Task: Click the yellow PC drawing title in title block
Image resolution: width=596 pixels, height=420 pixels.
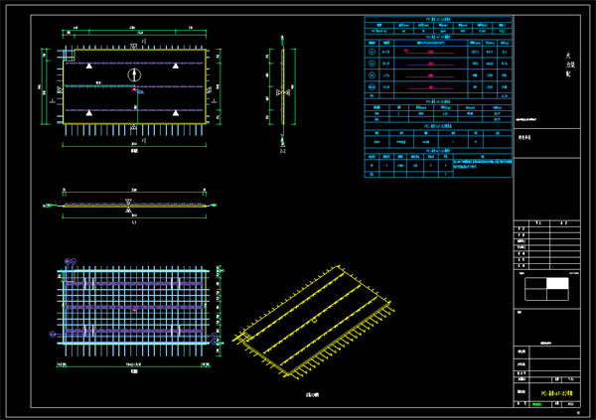Action: 557,393
